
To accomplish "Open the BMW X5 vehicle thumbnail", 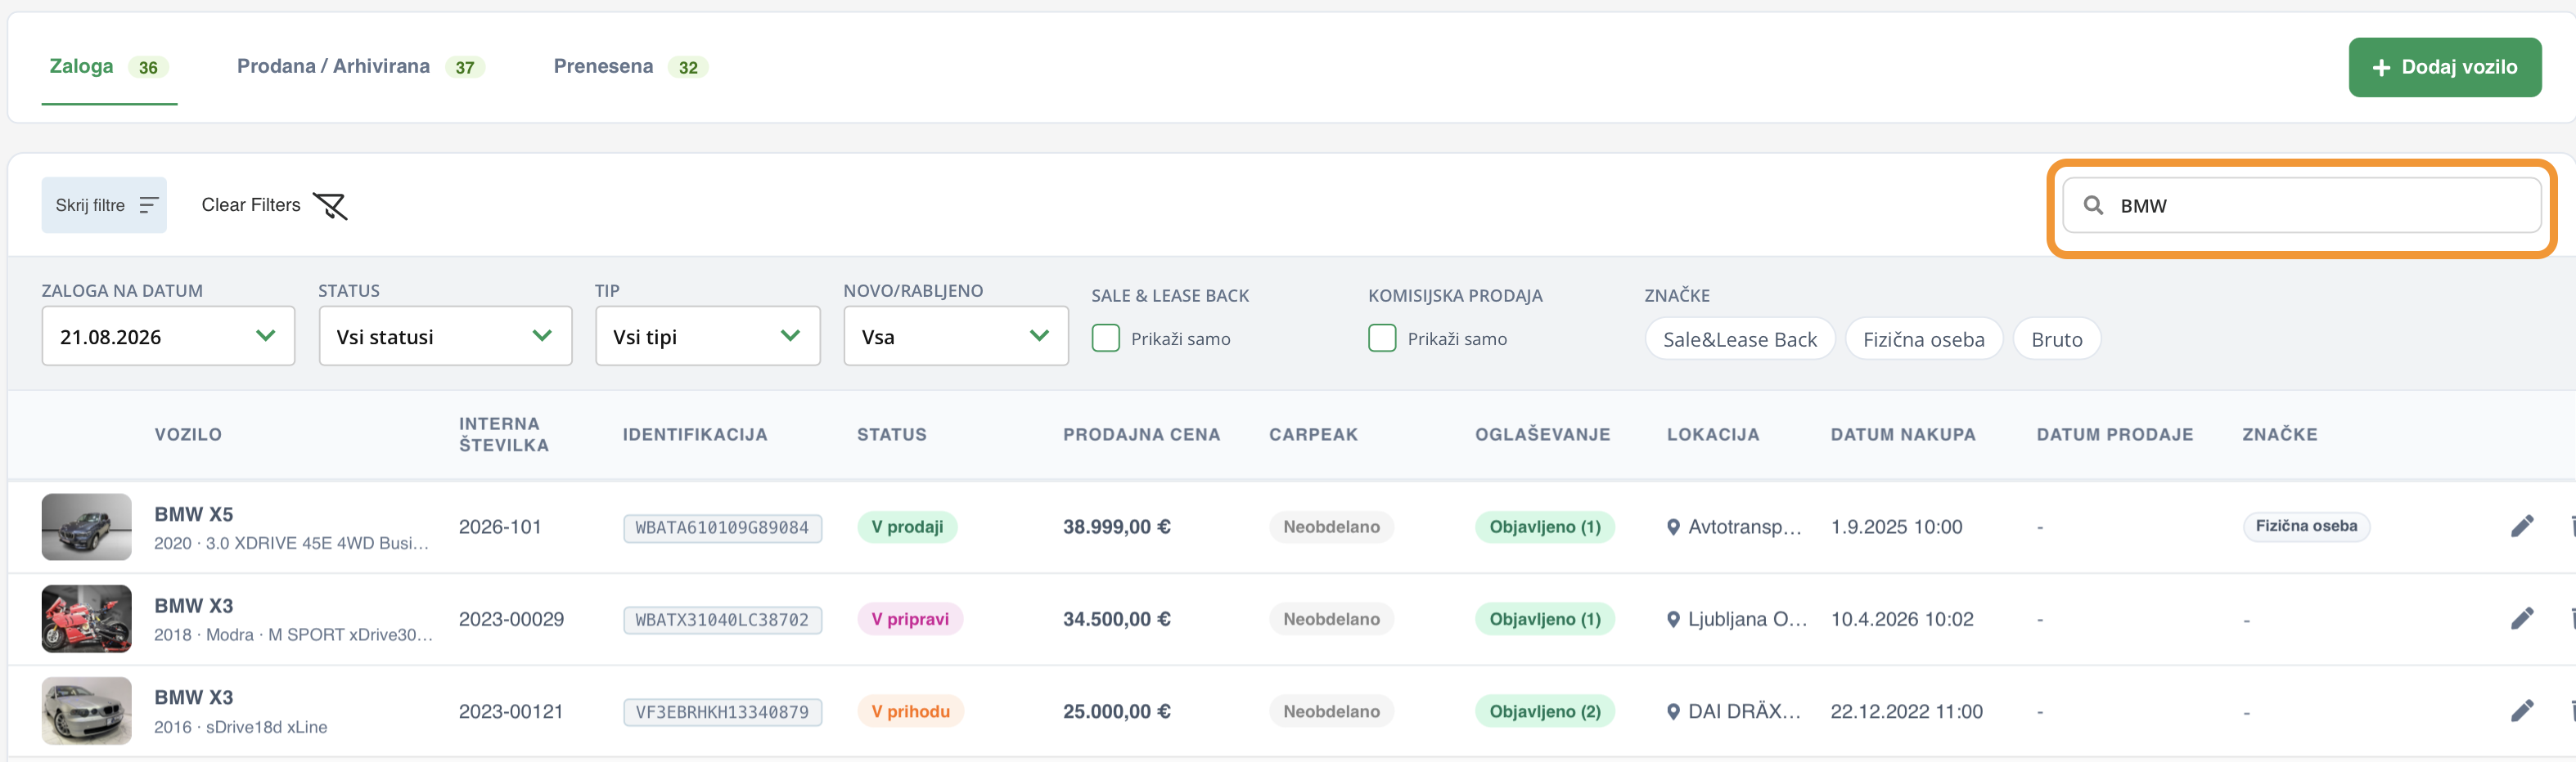I will tap(86, 527).
